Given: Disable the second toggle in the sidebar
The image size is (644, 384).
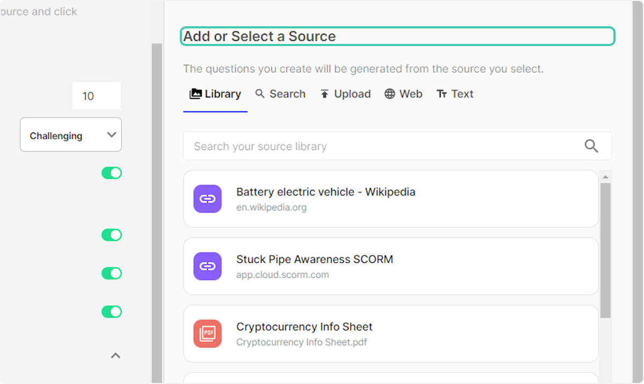Looking at the screenshot, I should (112, 235).
